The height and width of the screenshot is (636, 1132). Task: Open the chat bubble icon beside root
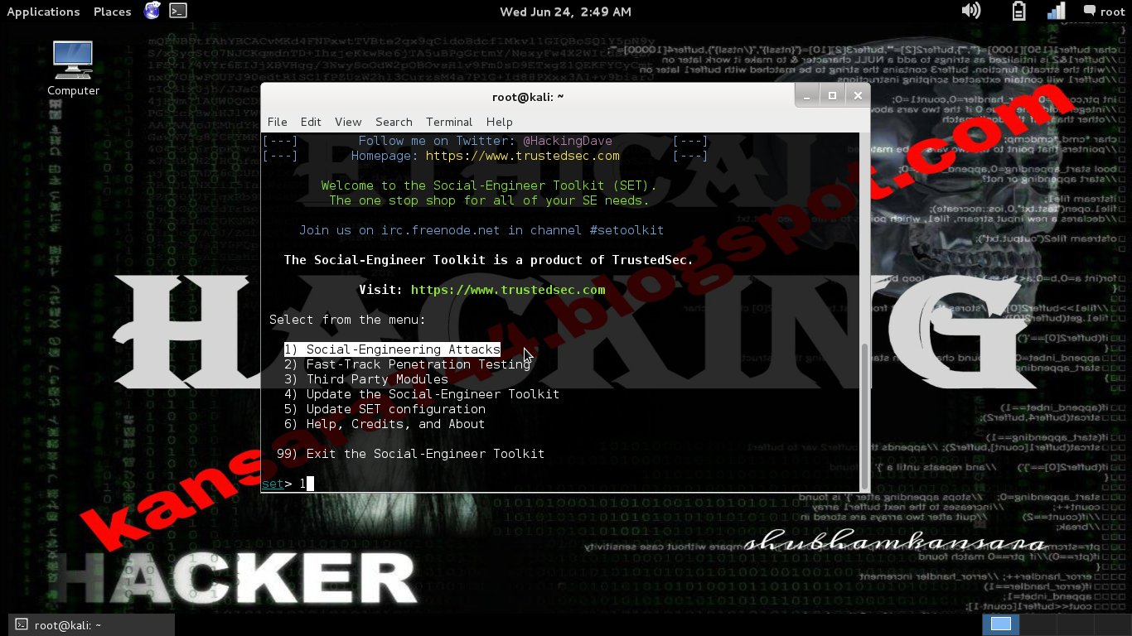[x=1090, y=11]
